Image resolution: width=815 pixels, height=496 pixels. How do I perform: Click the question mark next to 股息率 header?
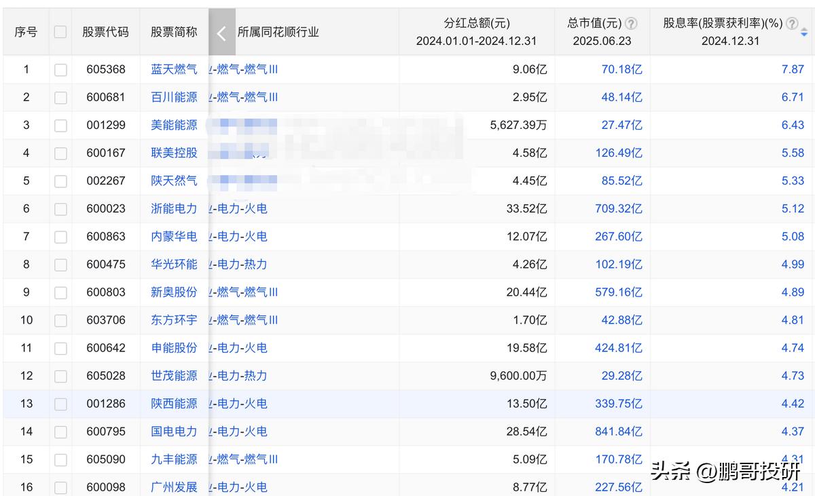pos(791,22)
